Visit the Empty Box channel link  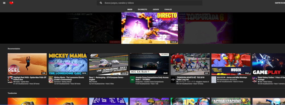[139, 82]
